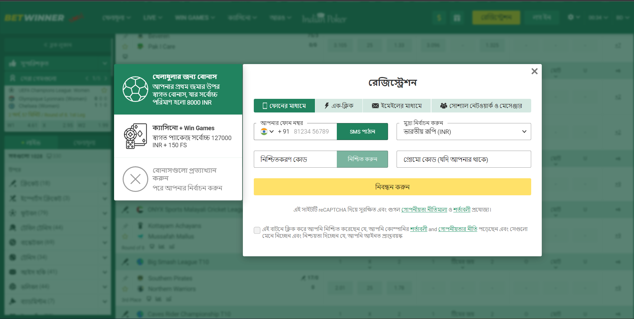
Task: Open company terms link beside the checkbox
Action: click(x=419, y=229)
